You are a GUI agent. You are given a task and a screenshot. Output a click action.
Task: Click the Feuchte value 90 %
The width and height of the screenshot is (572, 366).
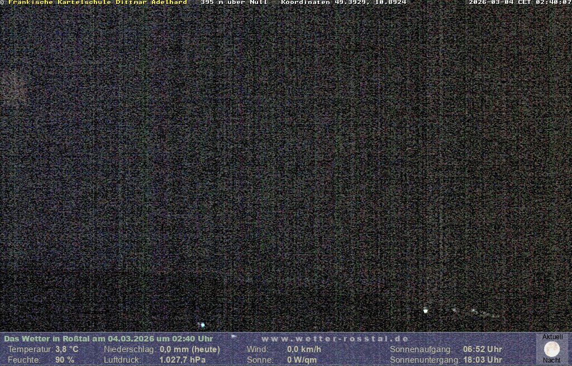point(65,360)
